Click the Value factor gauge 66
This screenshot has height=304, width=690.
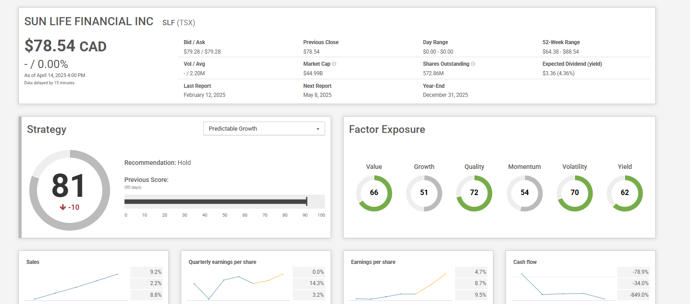(x=374, y=193)
